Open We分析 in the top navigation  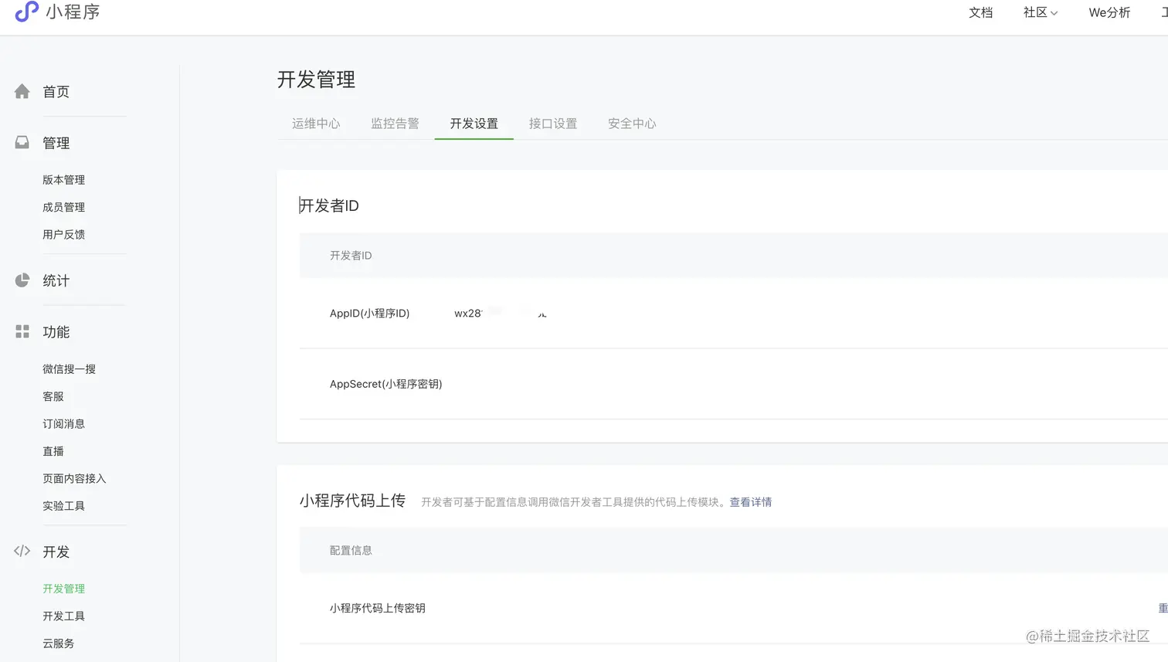coord(1109,12)
